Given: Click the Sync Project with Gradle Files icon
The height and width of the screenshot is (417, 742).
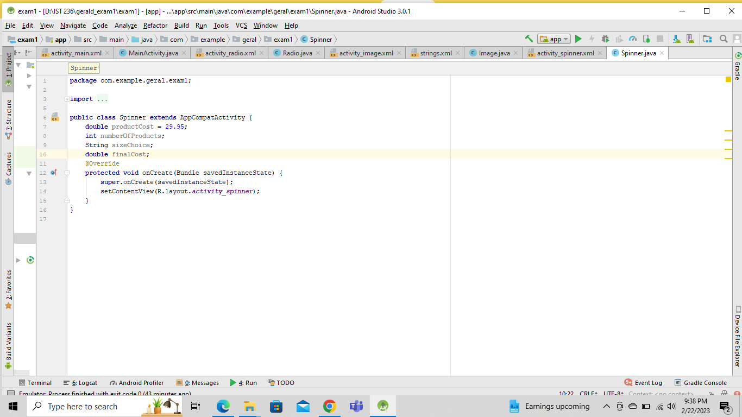Looking at the screenshot, I should click(x=707, y=39).
